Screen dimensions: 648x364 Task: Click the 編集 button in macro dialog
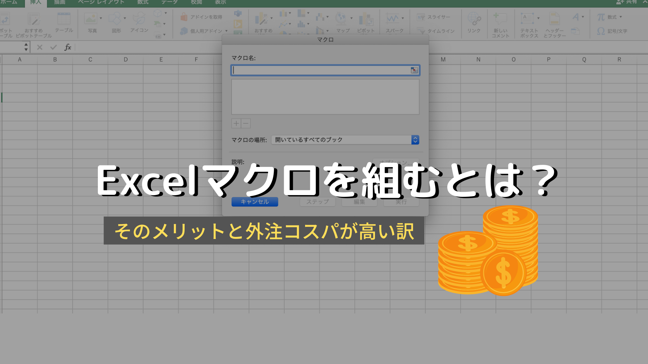point(359,202)
